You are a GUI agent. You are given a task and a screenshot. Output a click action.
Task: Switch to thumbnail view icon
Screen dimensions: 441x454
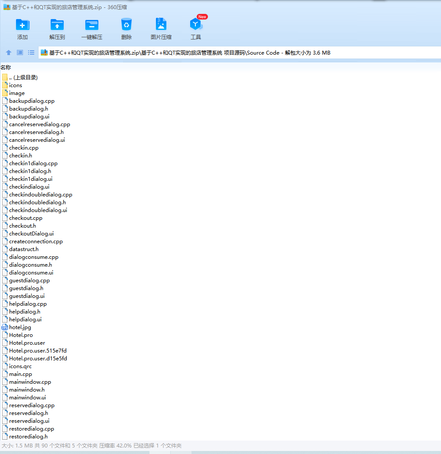[x=20, y=52]
